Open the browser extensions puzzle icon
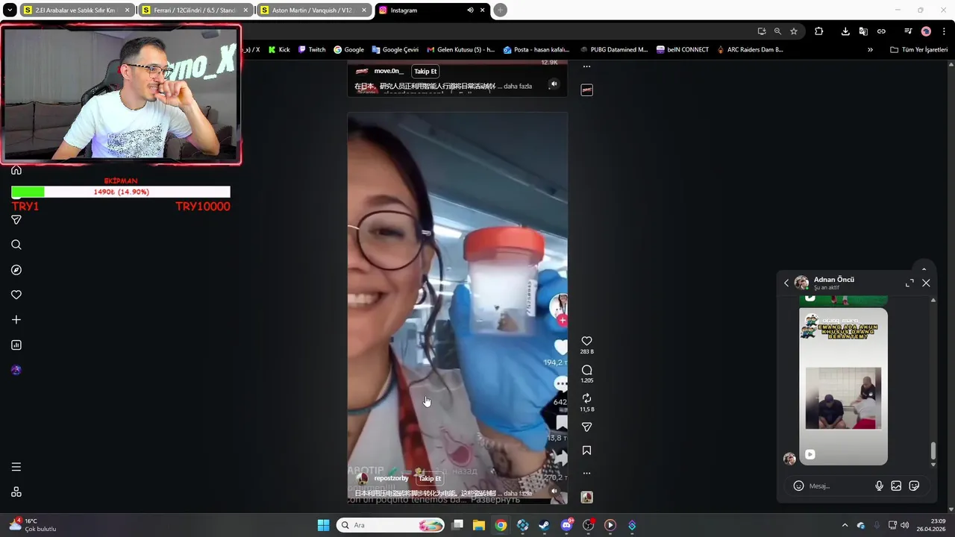 pyautogui.click(x=819, y=31)
